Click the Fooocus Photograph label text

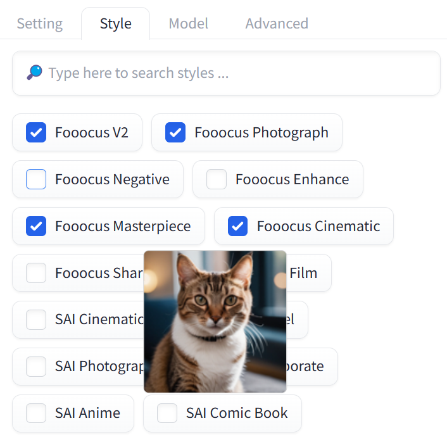tap(261, 132)
